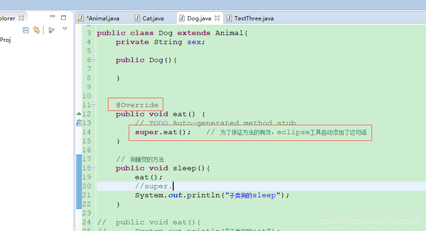
Task: Collapse the @Override block at line 11
Action: point(93,105)
